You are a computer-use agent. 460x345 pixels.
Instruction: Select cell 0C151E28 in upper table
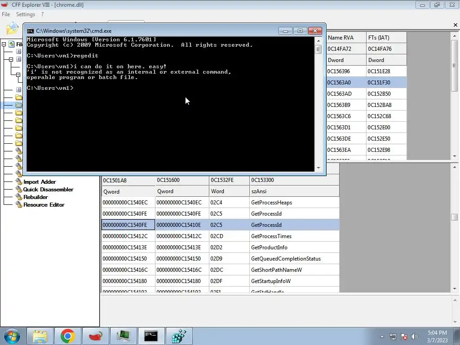click(386, 71)
